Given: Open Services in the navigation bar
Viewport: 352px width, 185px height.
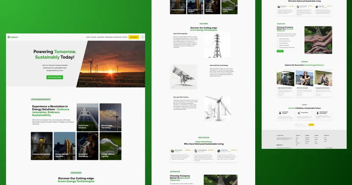Looking at the screenshot, I should 94,37.
